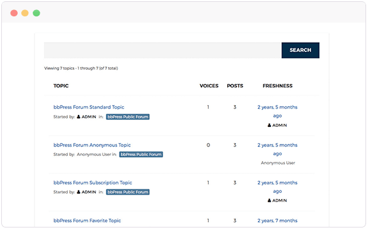Viewport: 368px width, 230px height.
Task: Click posts count 3 for Standard Topic
Action: tap(235, 107)
